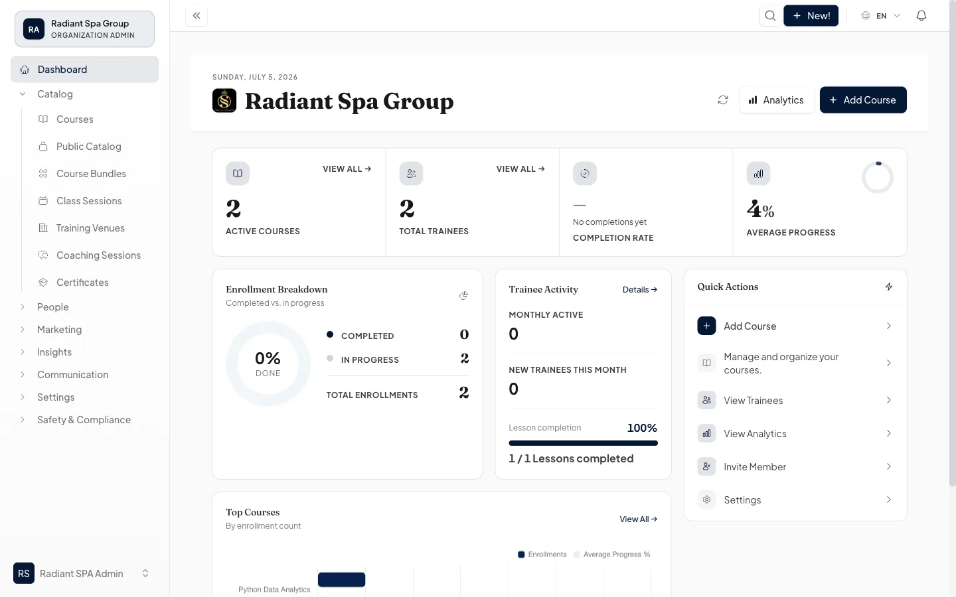Click the Course Bundles icon in sidebar
This screenshot has width=956, height=597.
[x=43, y=174]
